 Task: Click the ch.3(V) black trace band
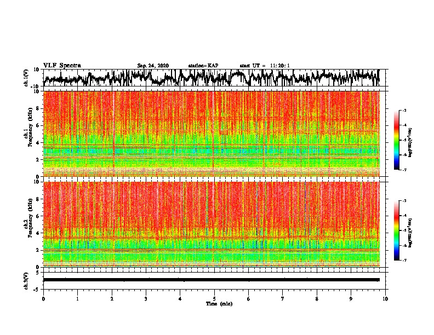[x=212, y=280]
